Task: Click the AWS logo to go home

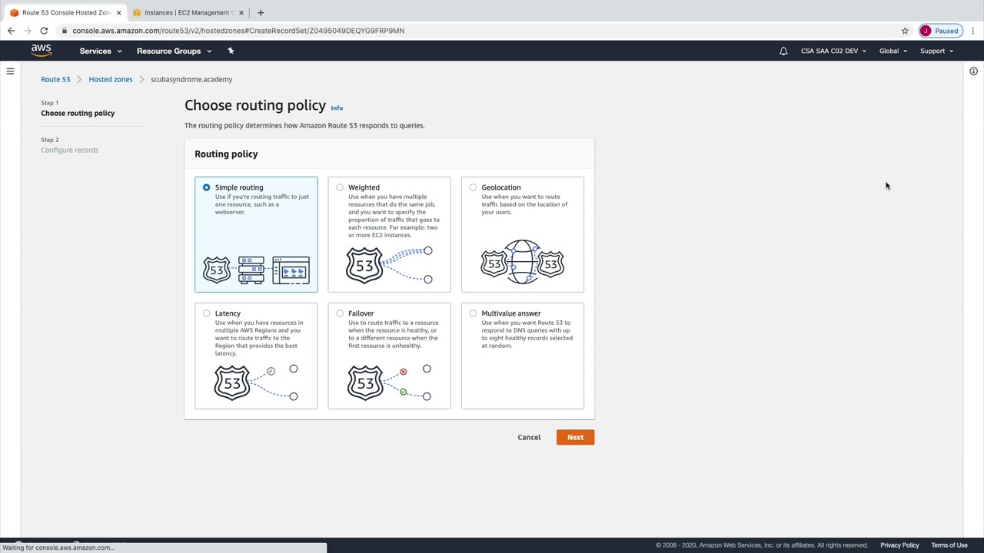Action: pyautogui.click(x=42, y=51)
